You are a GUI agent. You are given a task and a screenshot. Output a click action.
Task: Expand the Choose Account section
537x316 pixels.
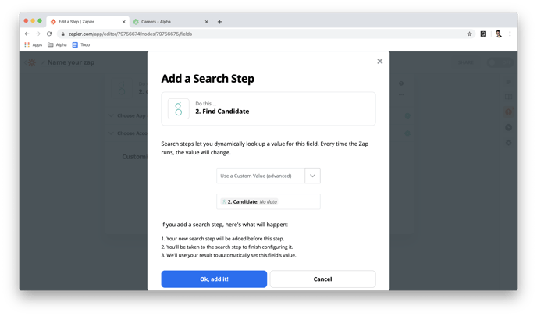(127, 133)
